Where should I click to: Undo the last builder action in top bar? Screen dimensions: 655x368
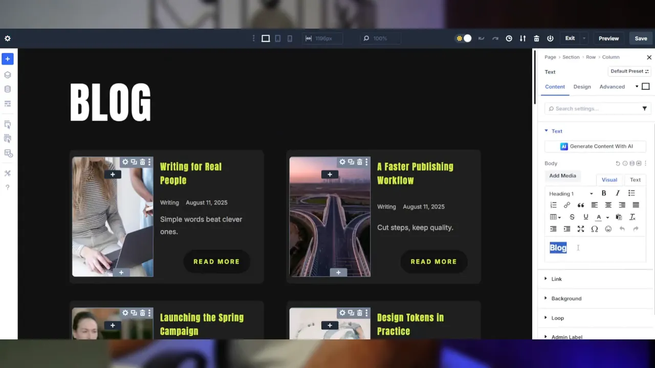[x=481, y=38]
